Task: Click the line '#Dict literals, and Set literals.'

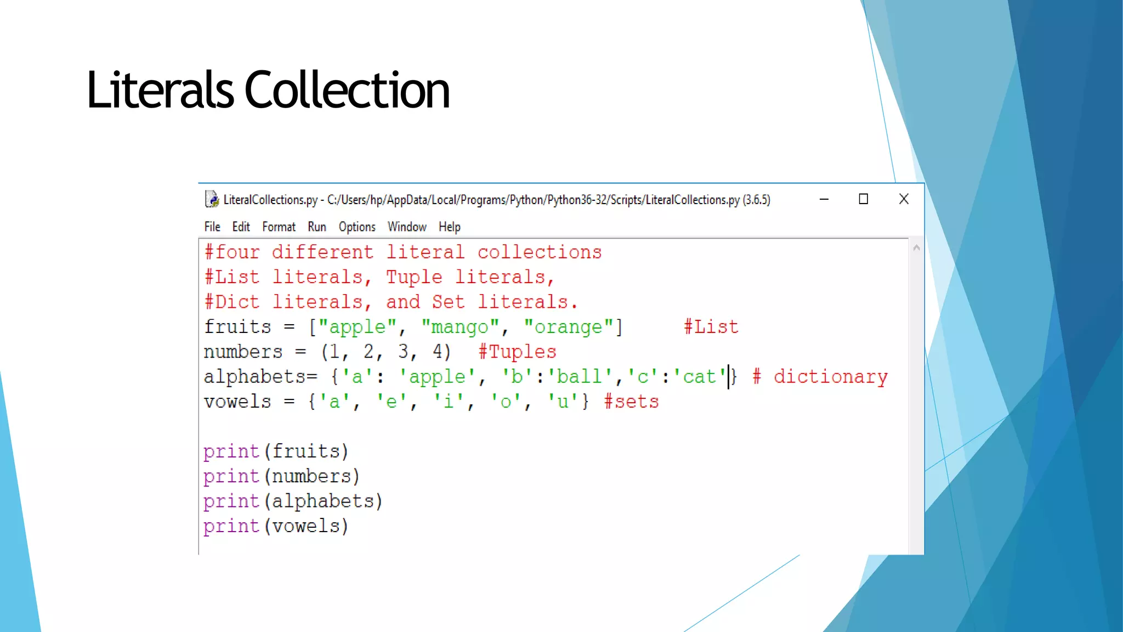Action: (x=391, y=302)
